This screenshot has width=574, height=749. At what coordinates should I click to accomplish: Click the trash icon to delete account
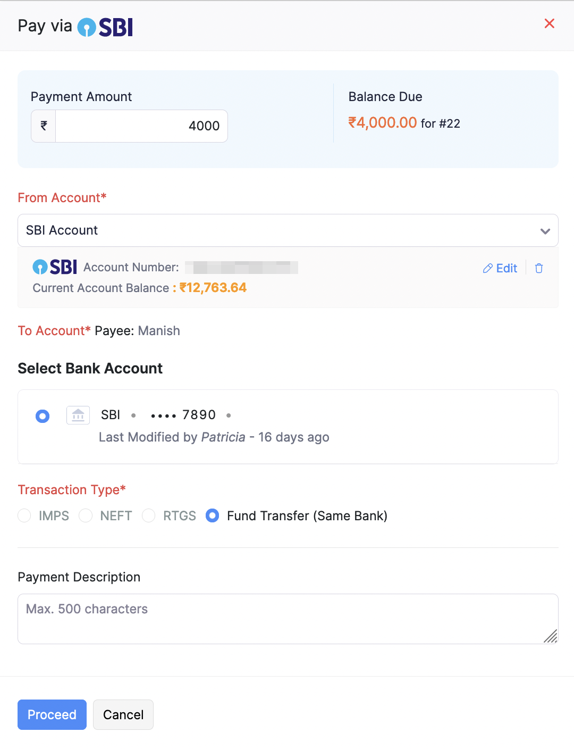[539, 268]
